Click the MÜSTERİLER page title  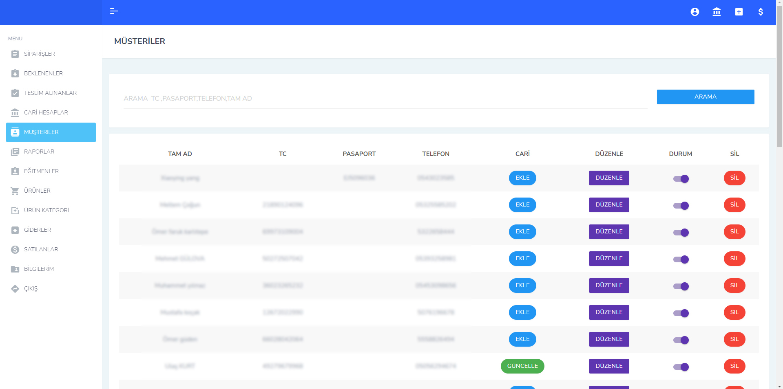click(139, 41)
